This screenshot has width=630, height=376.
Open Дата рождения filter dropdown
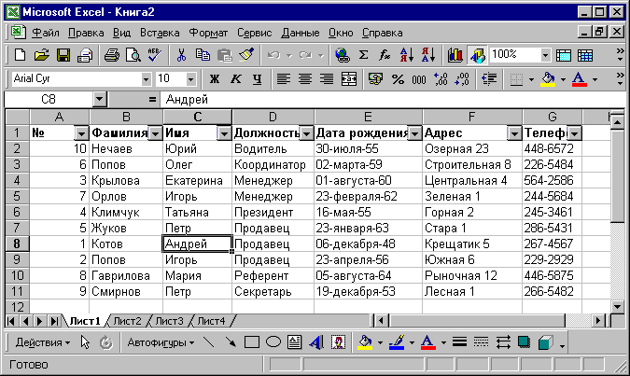pos(414,133)
